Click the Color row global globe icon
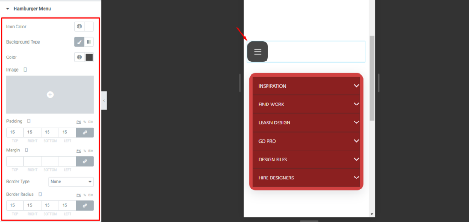469x222 pixels. 79,57
